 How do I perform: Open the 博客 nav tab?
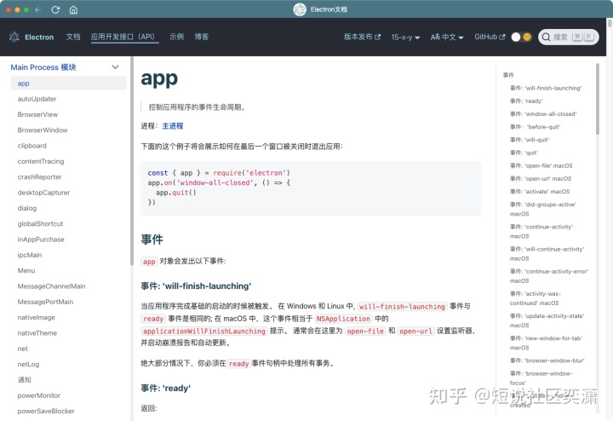pyautogui.click(x=202, y=37)
